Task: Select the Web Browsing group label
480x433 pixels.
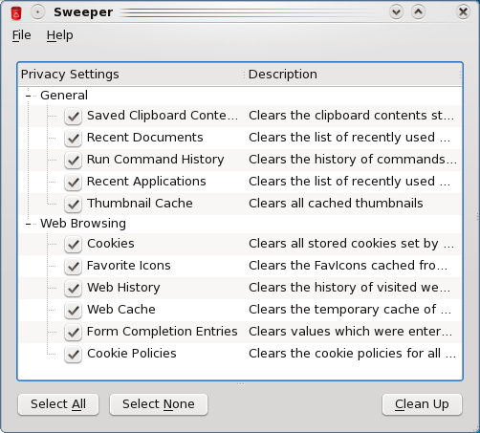Action: [83, 224]
